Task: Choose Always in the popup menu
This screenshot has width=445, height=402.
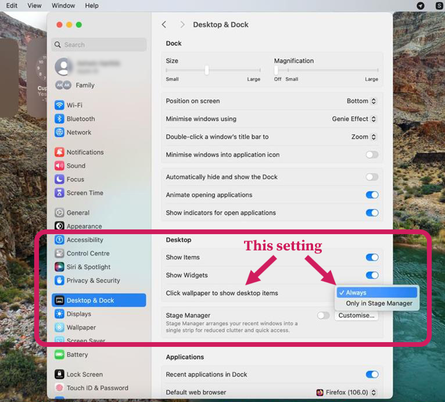Action: click(376, 292)
